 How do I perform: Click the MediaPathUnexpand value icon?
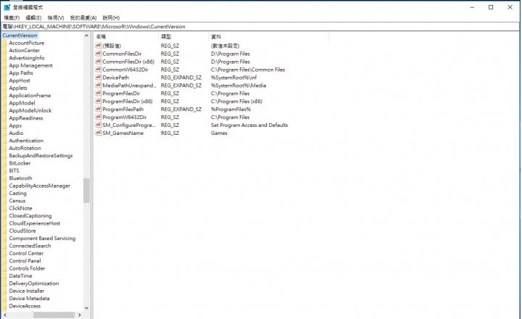coord(98,86)
